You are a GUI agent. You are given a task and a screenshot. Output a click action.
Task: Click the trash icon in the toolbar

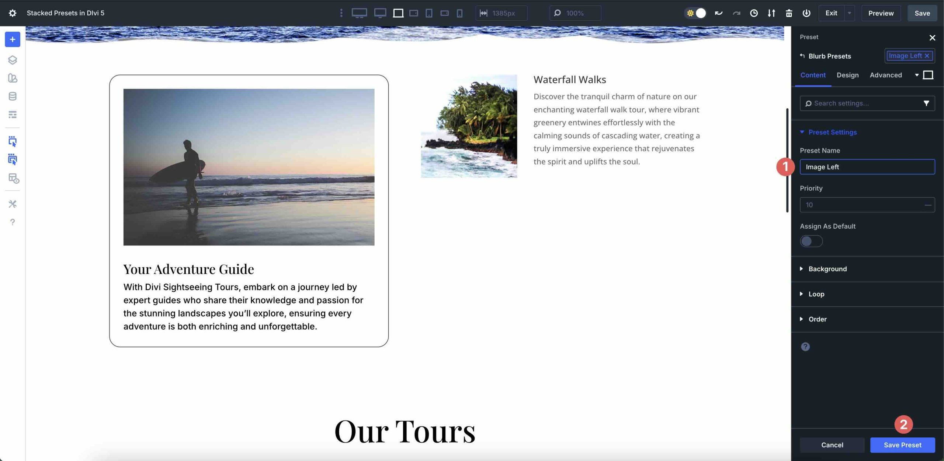[x=789, y=13]
